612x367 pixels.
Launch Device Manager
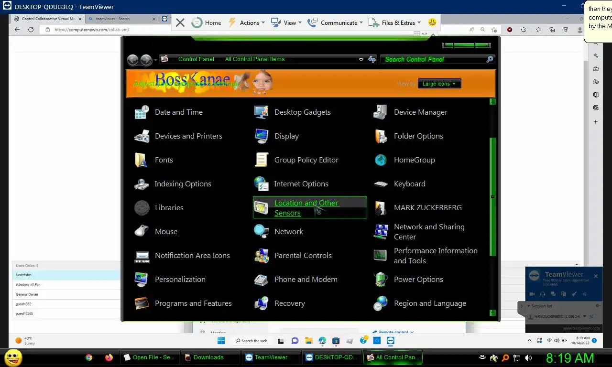point(410,112)
